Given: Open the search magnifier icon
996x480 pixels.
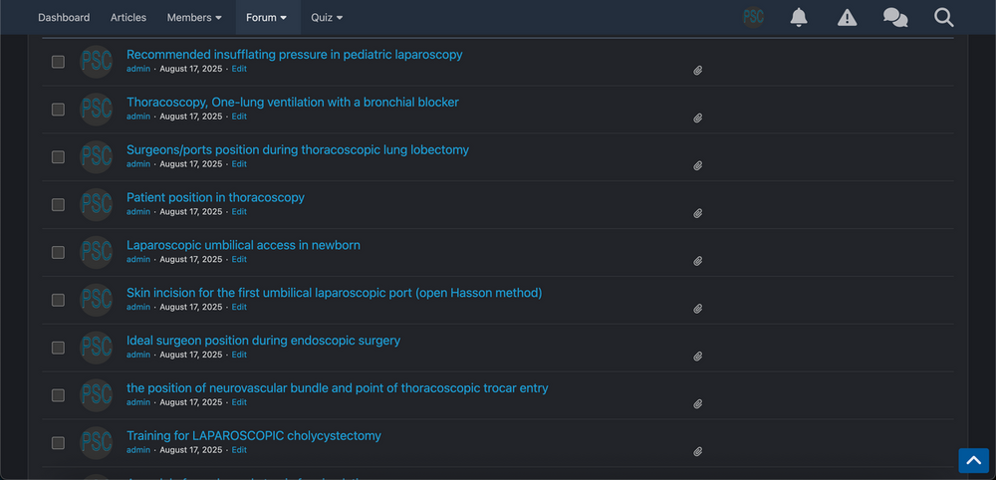Looking at the screenshot, I should [944, 17].
